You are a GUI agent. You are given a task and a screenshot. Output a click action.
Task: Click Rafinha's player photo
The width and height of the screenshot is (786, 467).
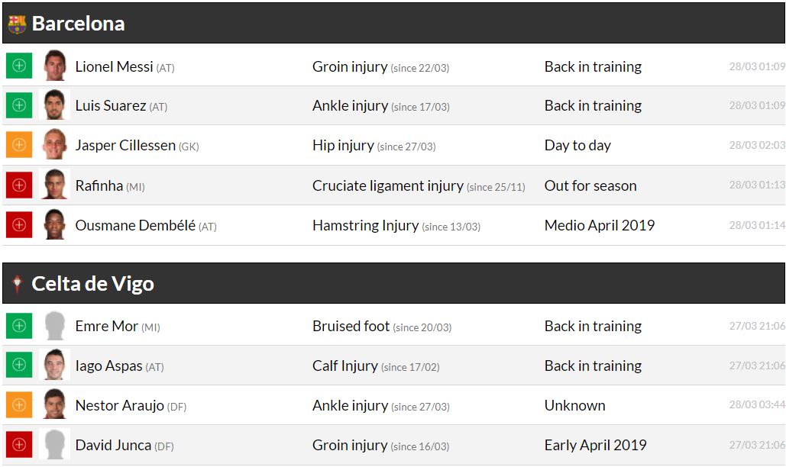click(54, 185)
